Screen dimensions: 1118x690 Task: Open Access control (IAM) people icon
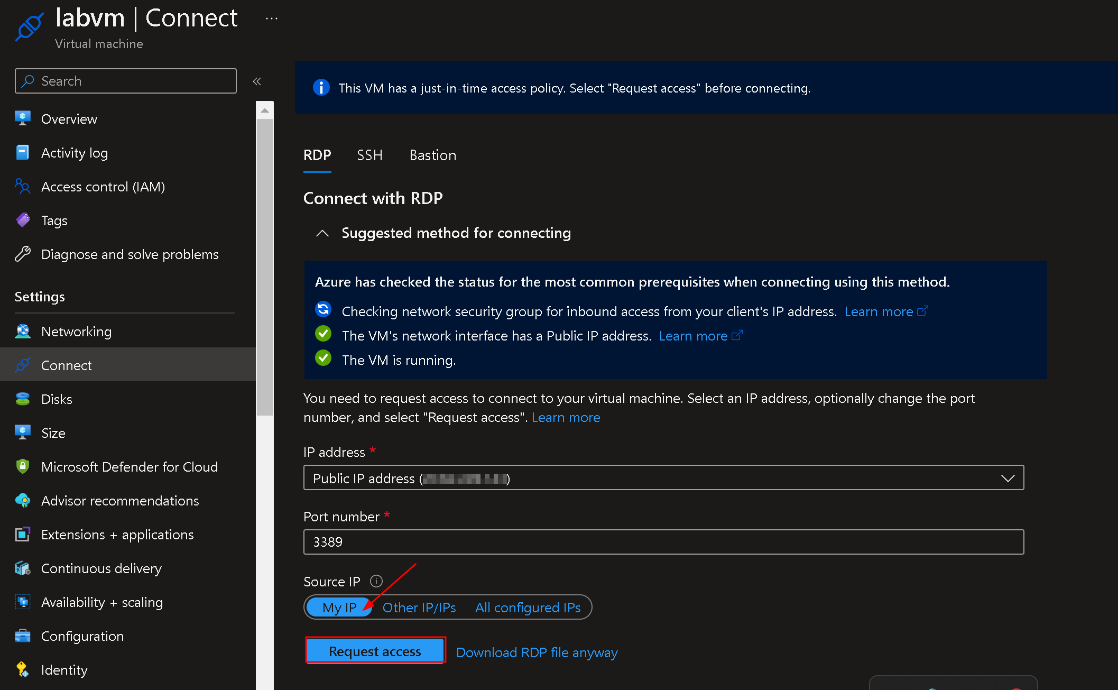pos(22,187)
